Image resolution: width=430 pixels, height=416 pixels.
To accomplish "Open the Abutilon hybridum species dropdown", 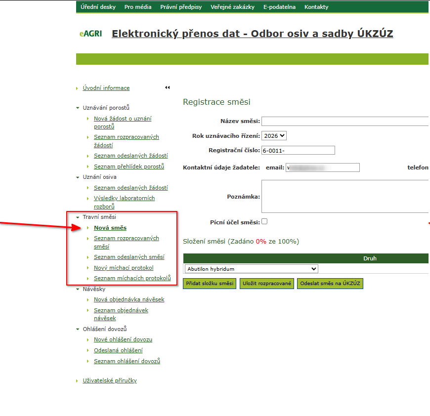I will [x=251, y=269].
